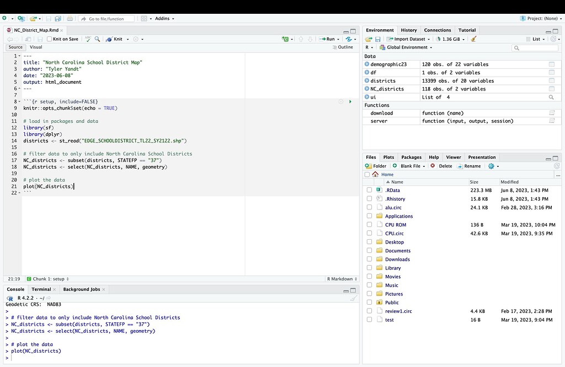The width and height of the screenshot is (565, 367).
Task: Open the Import Dataset dropdown
Action: [408, 39]
